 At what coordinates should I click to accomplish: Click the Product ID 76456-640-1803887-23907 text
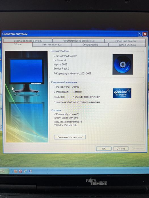click(x=86, y=97)
